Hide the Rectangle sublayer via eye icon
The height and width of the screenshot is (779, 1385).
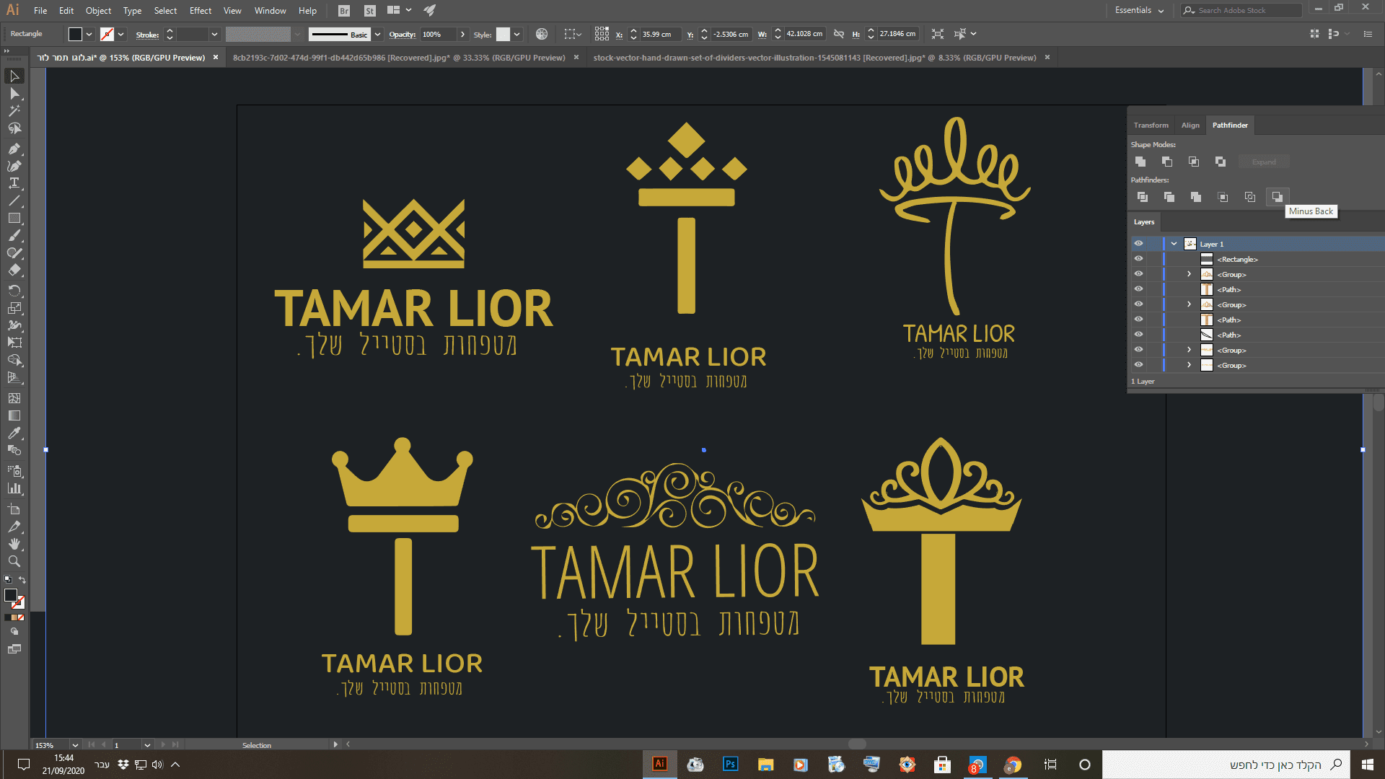(x=1138, y=259)
